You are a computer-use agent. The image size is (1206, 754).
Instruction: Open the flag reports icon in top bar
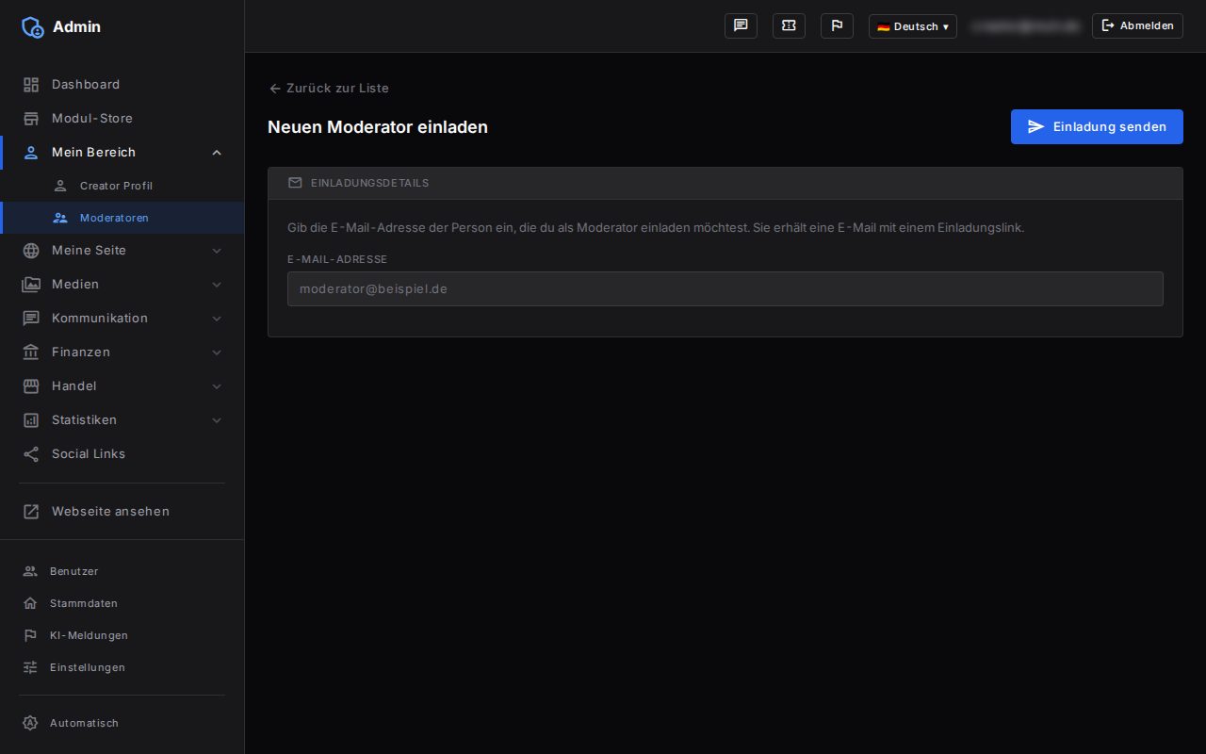[x=837, y=26]
